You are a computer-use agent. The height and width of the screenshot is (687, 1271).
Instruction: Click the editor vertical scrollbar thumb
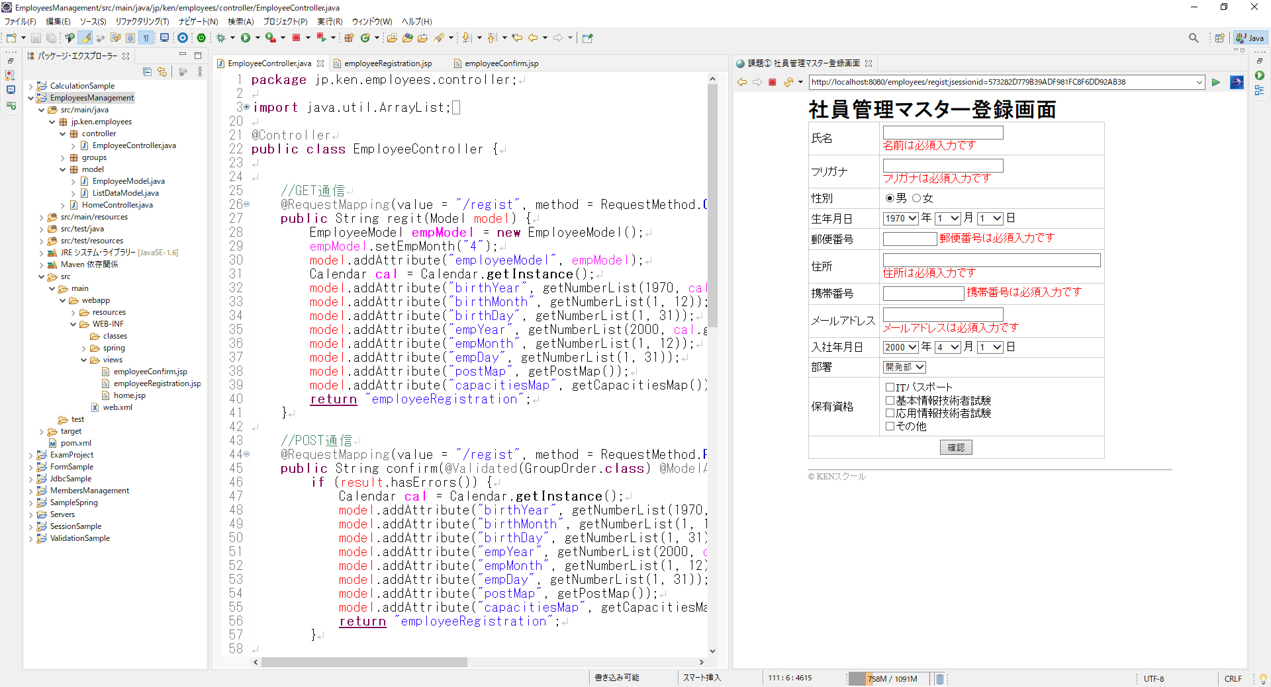click(x=712, y=205)
